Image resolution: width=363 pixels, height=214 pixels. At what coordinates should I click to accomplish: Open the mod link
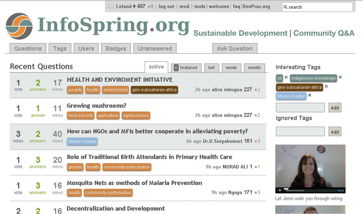184,6
